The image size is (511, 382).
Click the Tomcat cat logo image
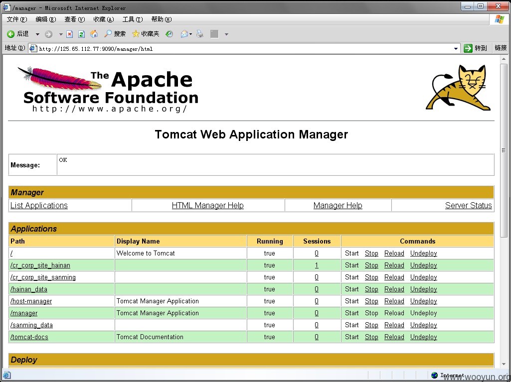[458, 88]
